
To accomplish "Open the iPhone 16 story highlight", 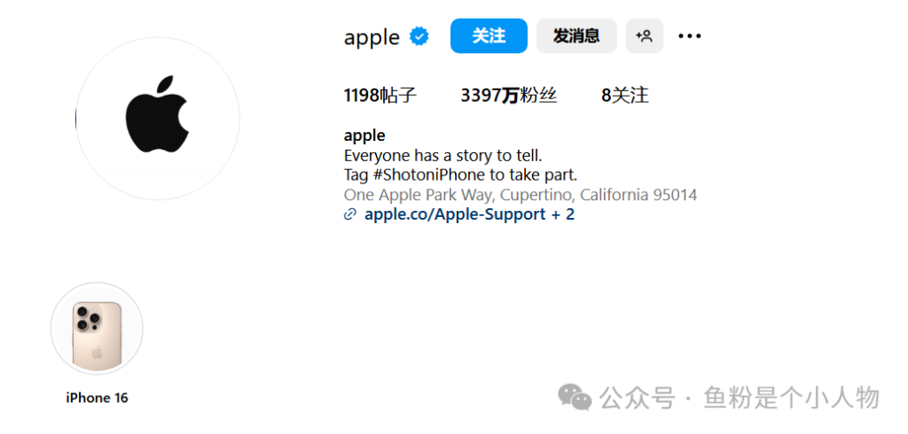I will coord(97,329).
